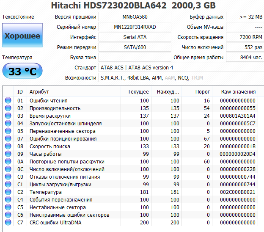
Task: Click the Атрибут column header
Action: 39,92
